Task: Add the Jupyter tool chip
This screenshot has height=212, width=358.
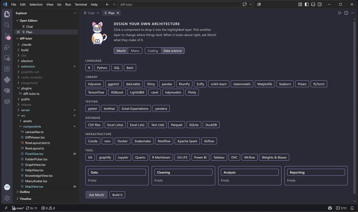Action: [x=123, y=157]
